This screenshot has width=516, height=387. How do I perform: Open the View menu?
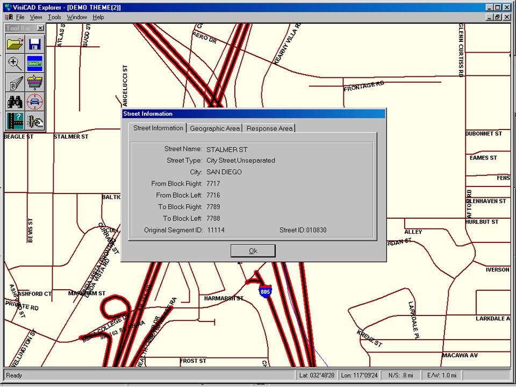36,17
